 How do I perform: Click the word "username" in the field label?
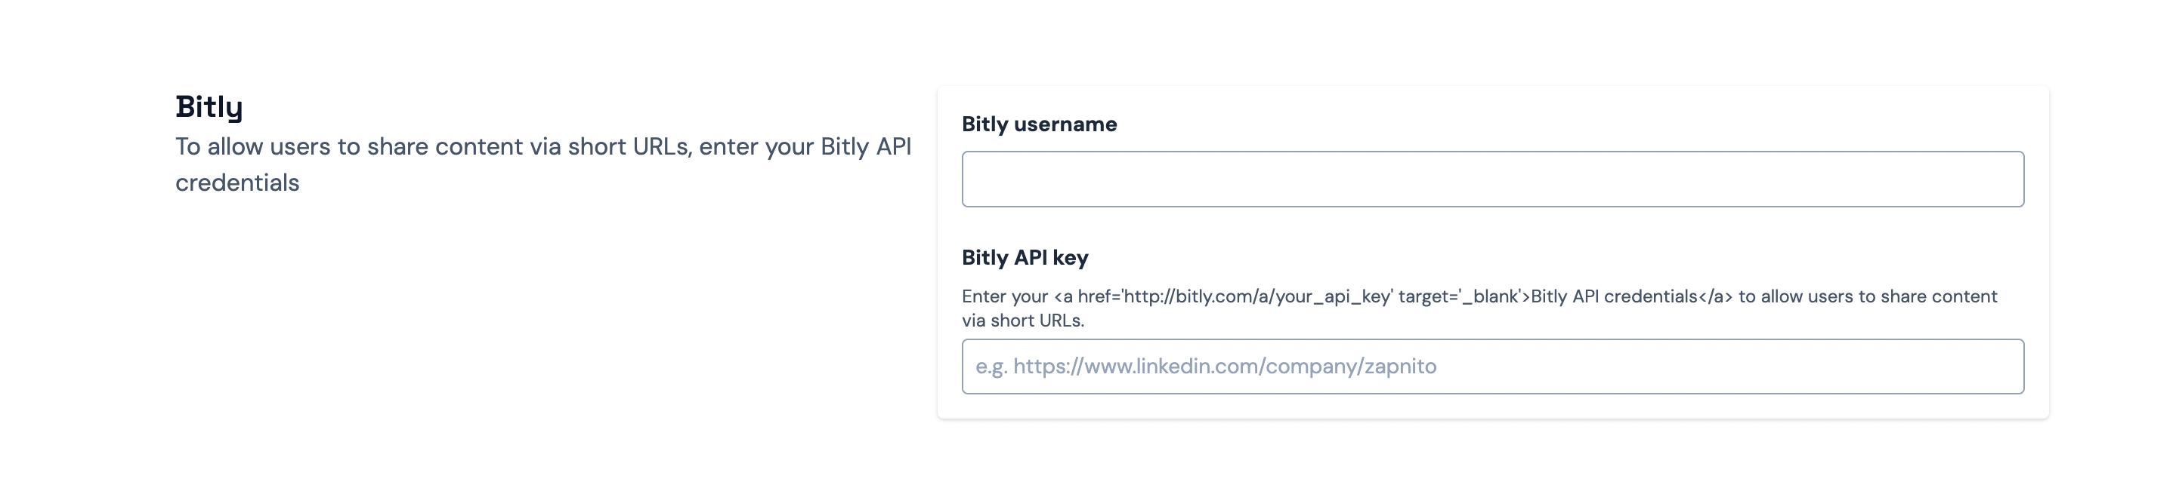pos(1065,124)
